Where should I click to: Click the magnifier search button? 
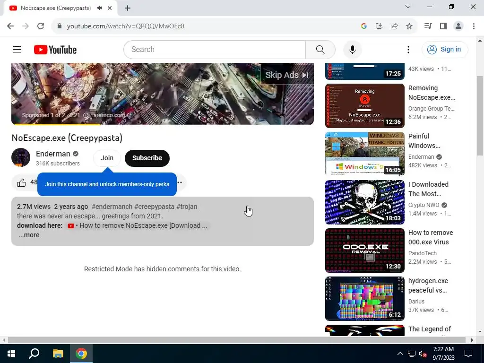[320, 49]
